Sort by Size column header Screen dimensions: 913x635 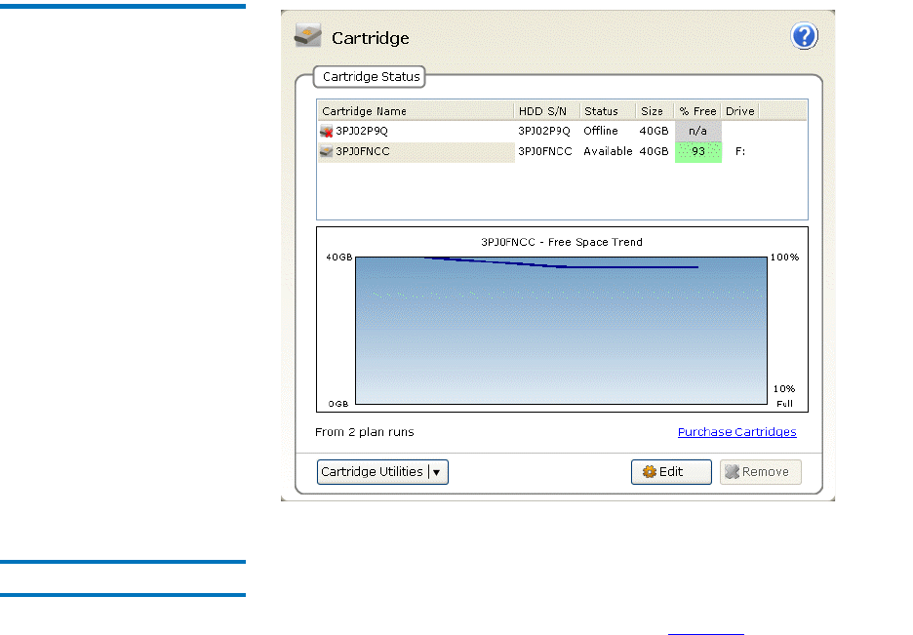(x=655, y=111)
